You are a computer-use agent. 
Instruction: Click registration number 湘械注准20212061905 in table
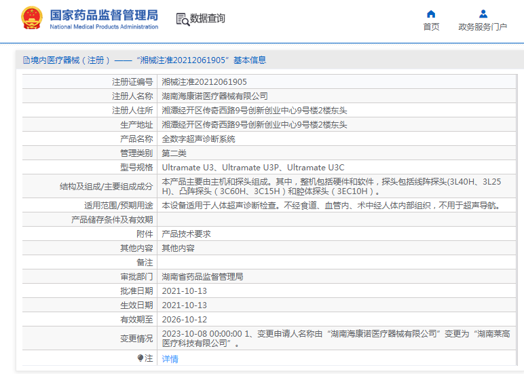(x=204, y=81)
